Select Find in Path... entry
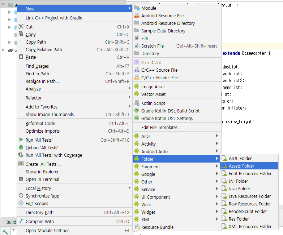 coord(74,74)
